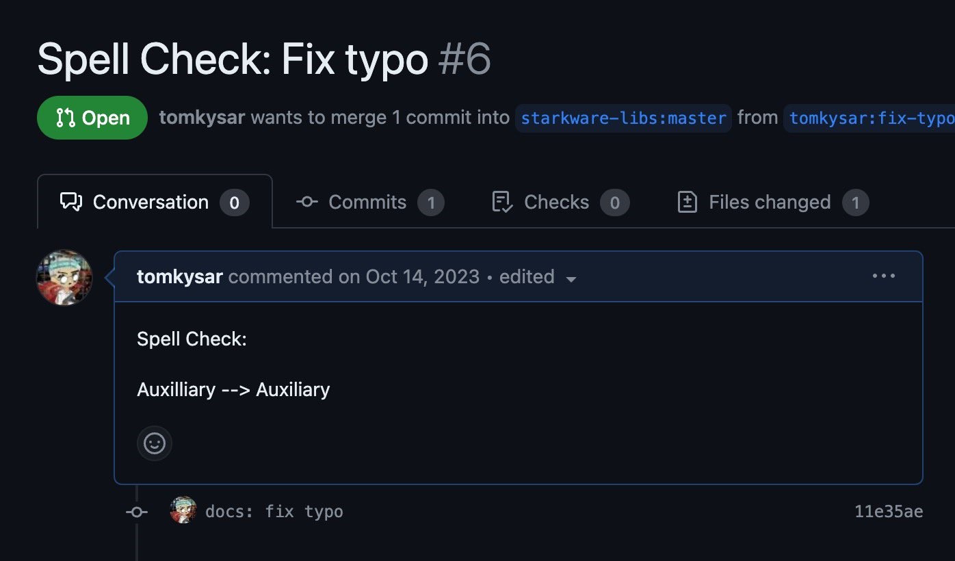The width and height of the screenshot is (955, 561).
Task: Open commit hash 11e35ae
Action: (889, 512)
